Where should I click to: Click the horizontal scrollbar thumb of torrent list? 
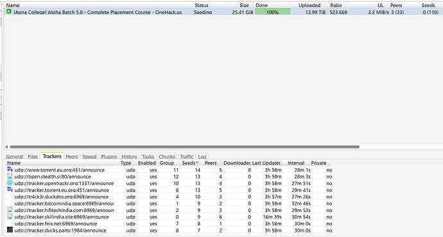pos(185,147)
